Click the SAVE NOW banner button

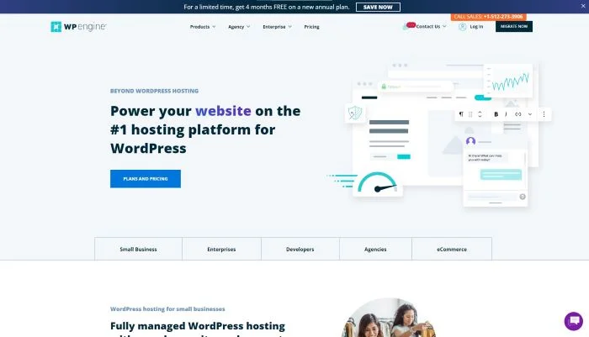coord(378,7)
